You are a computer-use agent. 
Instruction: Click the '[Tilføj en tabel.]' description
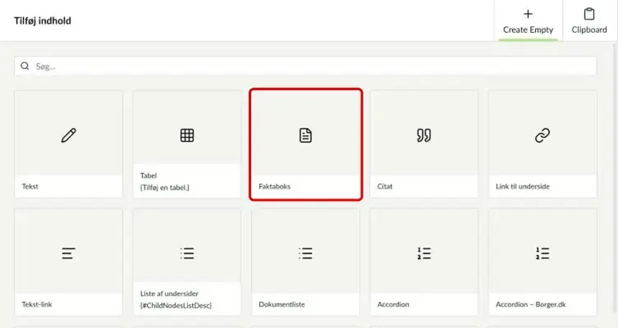[165, 188]
